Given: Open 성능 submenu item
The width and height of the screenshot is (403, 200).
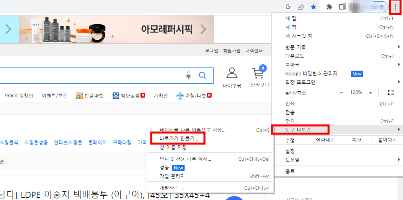Looking at the screenshot, I should (x=210, y=168).
